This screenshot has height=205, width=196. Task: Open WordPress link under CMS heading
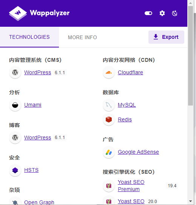(38, 72)
